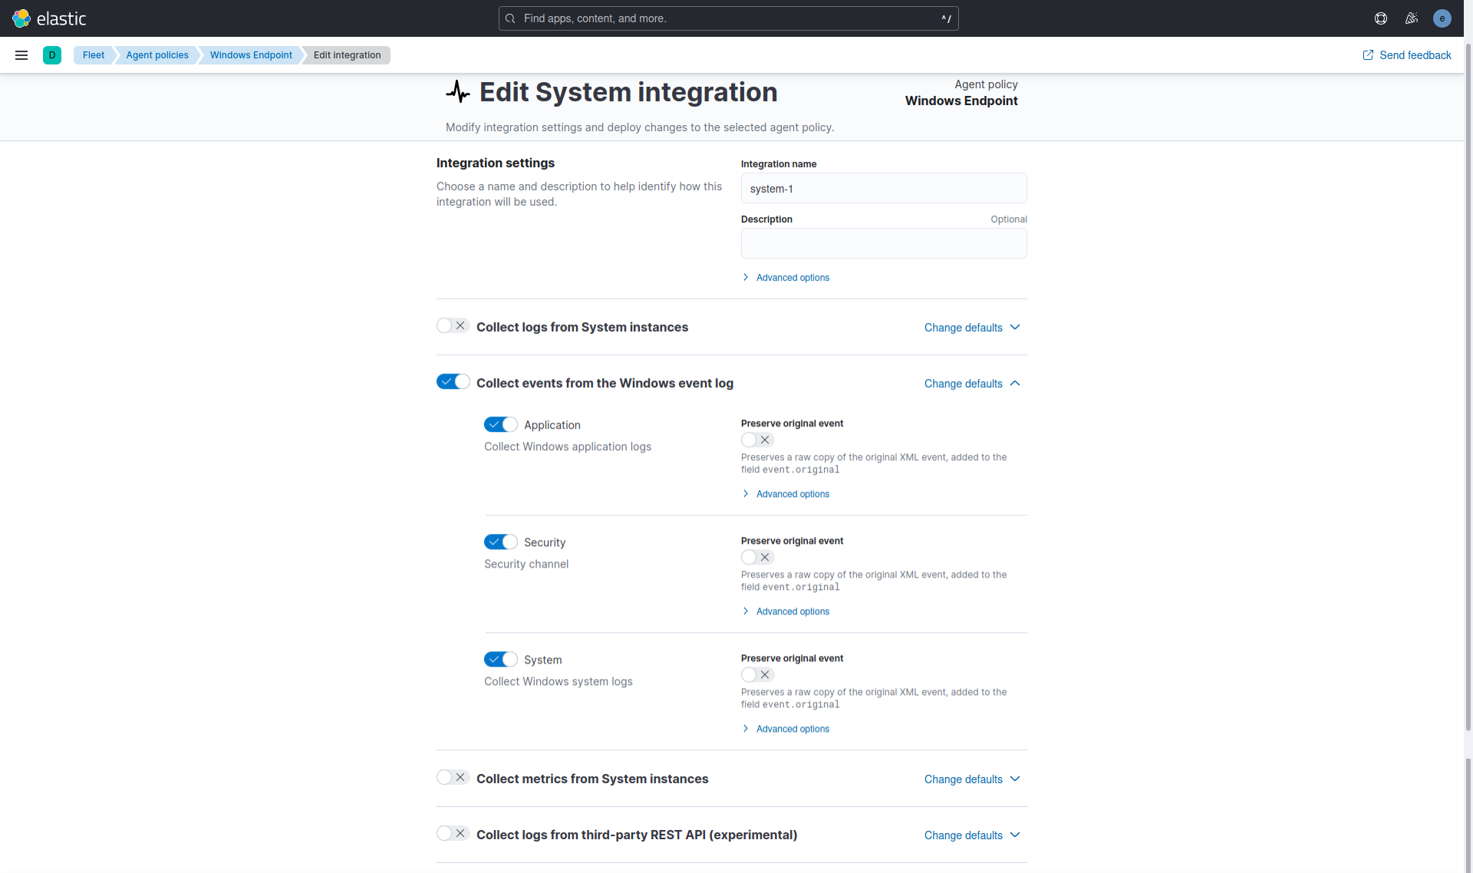Open the help menu icon
The width and height of the screenshot is (1473, 873).
pyautogui.click(x=1381, y=18)
